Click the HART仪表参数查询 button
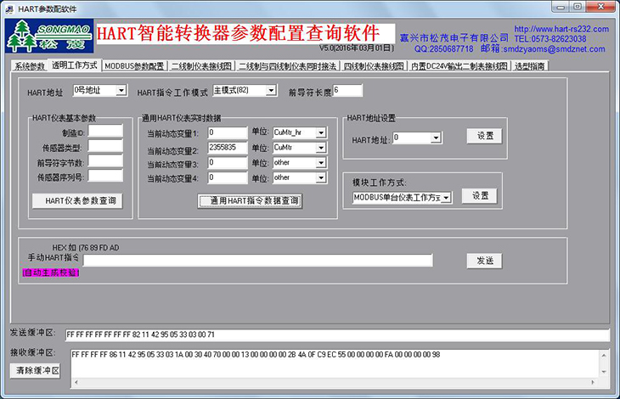The width and height of the screenshot is (620, 399). pos(77,201)
